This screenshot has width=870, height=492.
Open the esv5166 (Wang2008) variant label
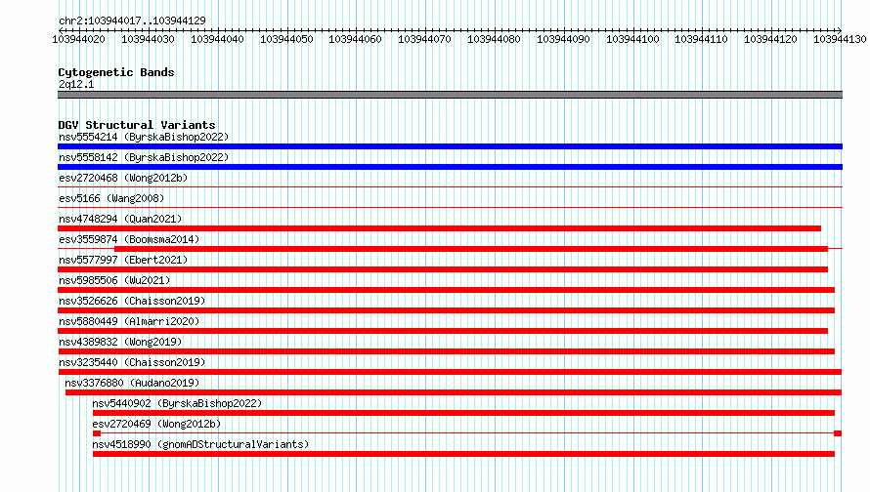111,198
